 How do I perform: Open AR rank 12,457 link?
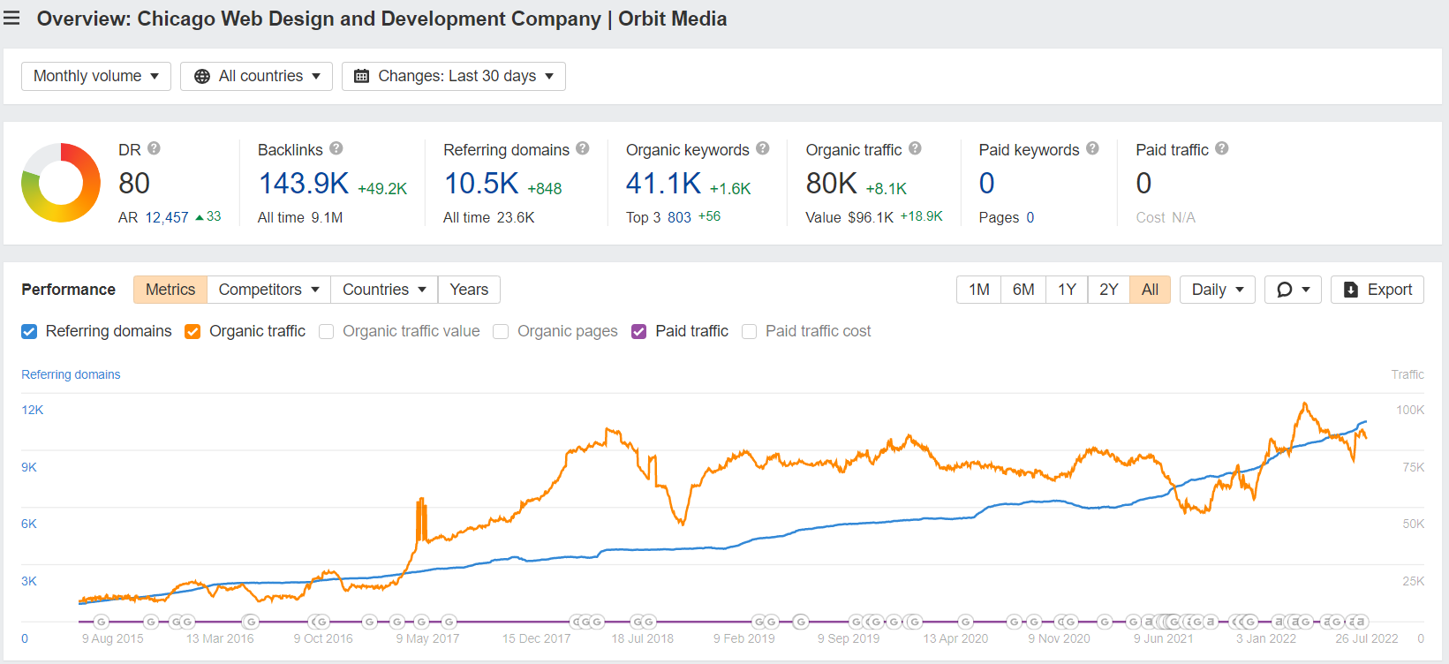(167, 217)
